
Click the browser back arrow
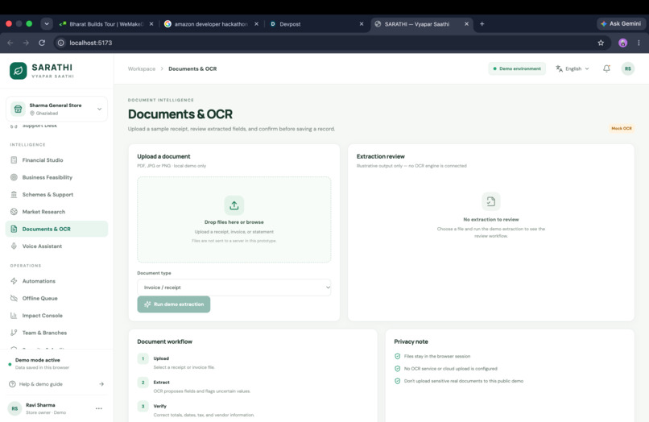[x=10, y=43]
